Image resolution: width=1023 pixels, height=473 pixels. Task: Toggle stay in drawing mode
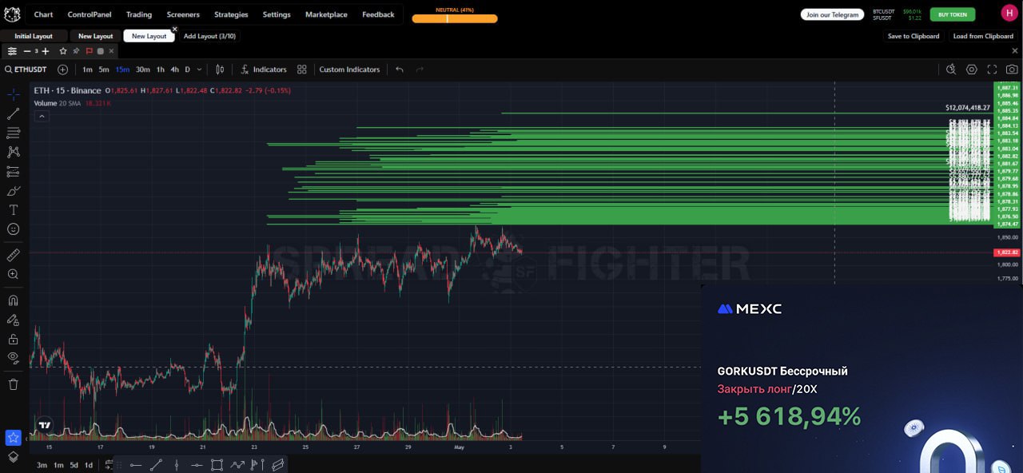[x=13, y=320]
